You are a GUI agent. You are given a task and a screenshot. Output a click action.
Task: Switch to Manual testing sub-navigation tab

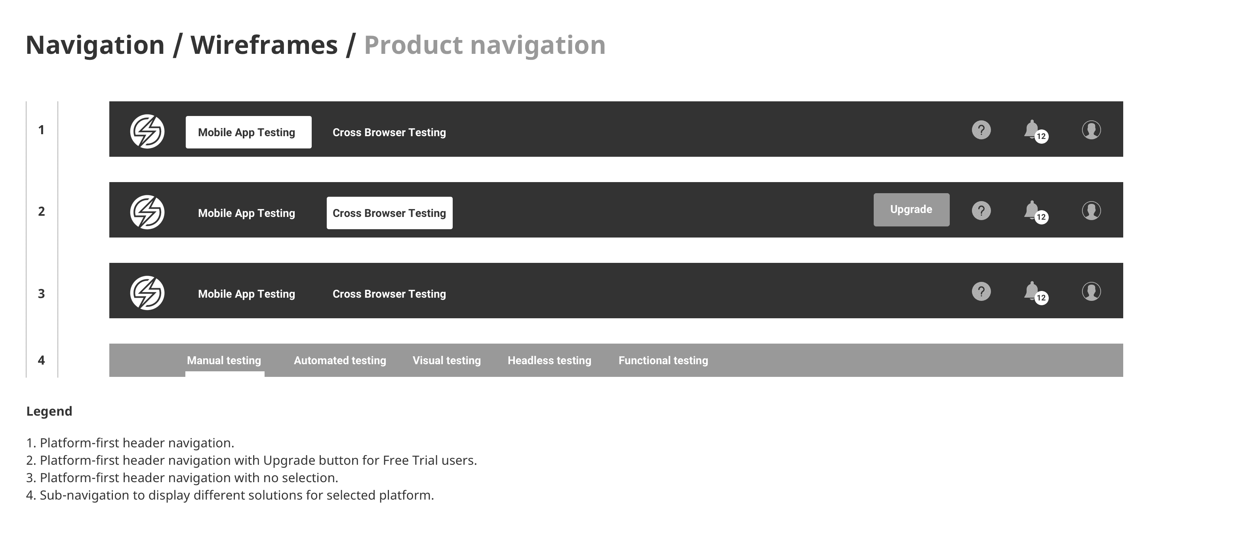point(224,361)
